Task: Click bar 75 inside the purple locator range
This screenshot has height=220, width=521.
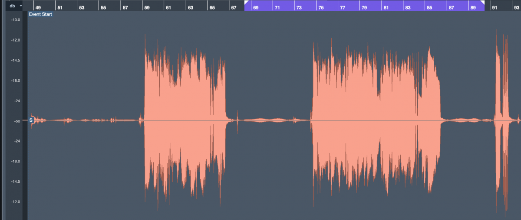Action: click(321, 8)
